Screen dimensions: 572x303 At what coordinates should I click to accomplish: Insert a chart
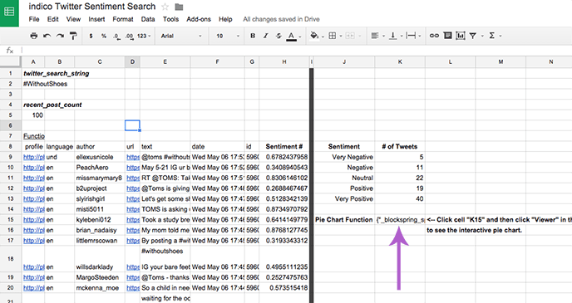[461, 36]
